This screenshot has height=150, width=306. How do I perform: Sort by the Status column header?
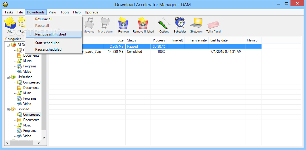coord(138,40)
